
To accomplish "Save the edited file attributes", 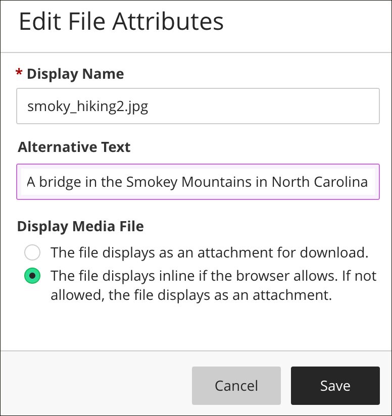I will tap(335, 385).
